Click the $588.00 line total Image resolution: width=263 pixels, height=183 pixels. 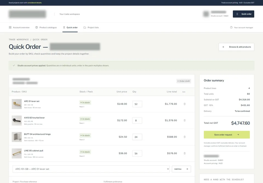[172, 137]
